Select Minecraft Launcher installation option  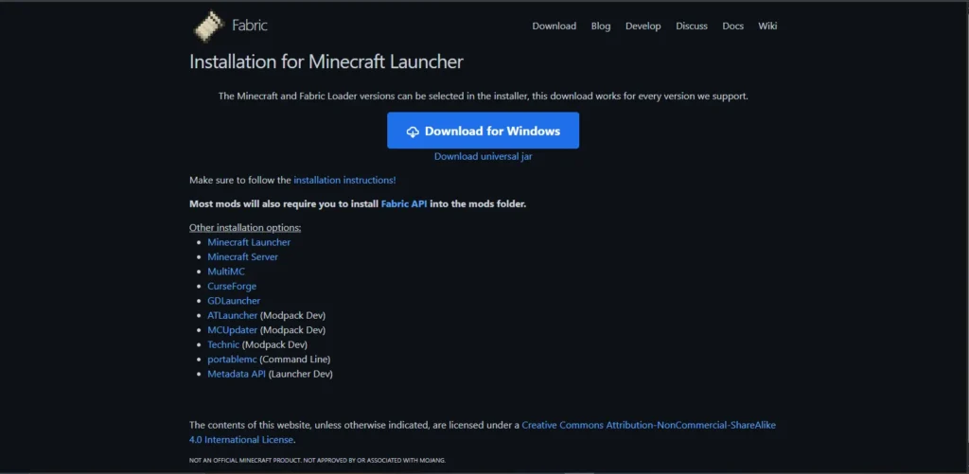click(249, 242)
